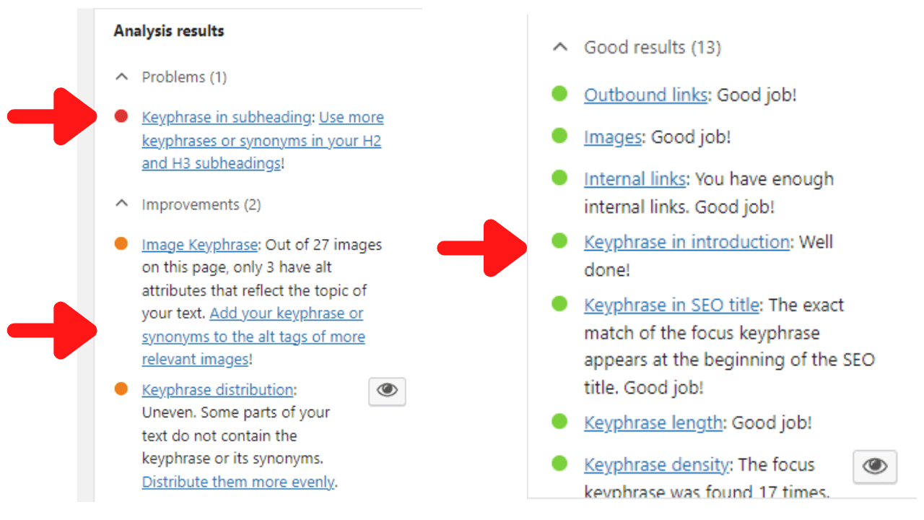Click the green Images status dot
This screenshot has height=520, width=924.
559,136
